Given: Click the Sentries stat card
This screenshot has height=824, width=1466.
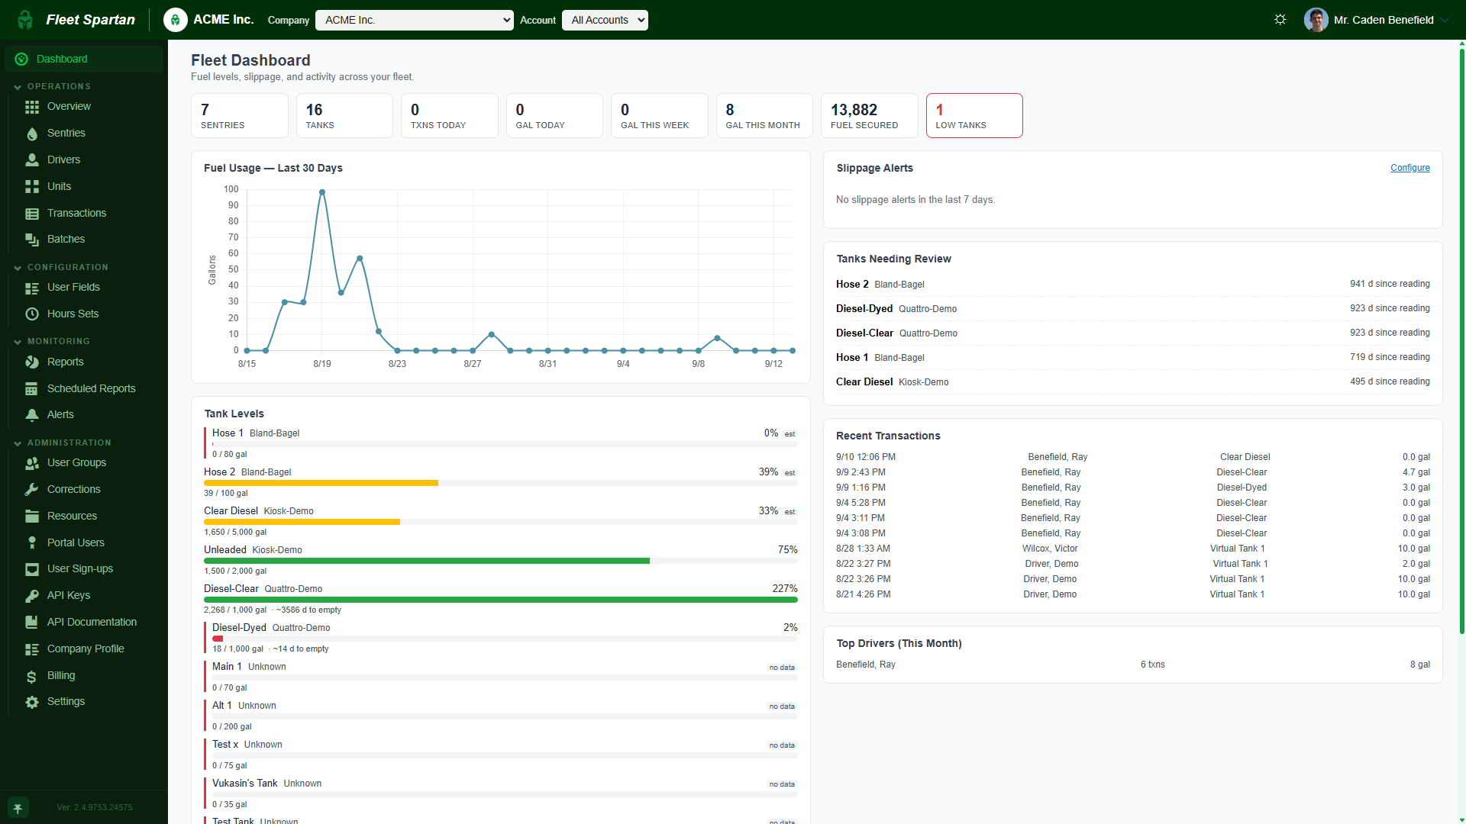Looking at the screenshot, I should pos(239,116).
